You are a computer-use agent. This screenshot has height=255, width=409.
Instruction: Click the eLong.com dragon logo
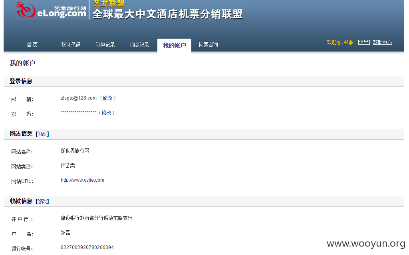click(x=51, y=10)
